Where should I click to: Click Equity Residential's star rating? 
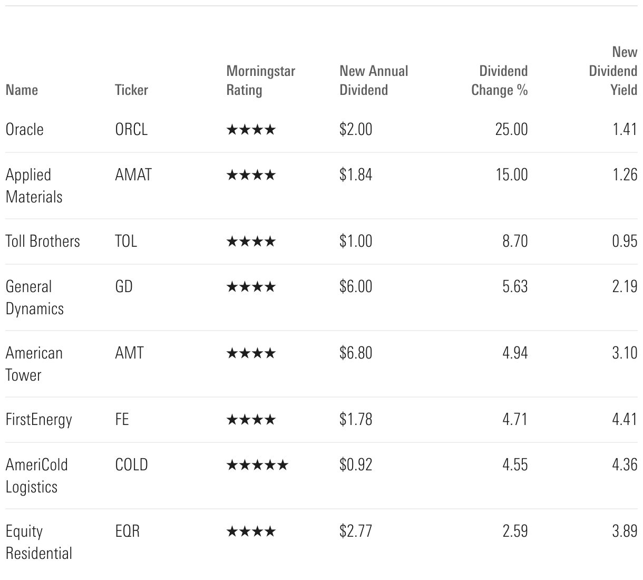coord(251,531)
